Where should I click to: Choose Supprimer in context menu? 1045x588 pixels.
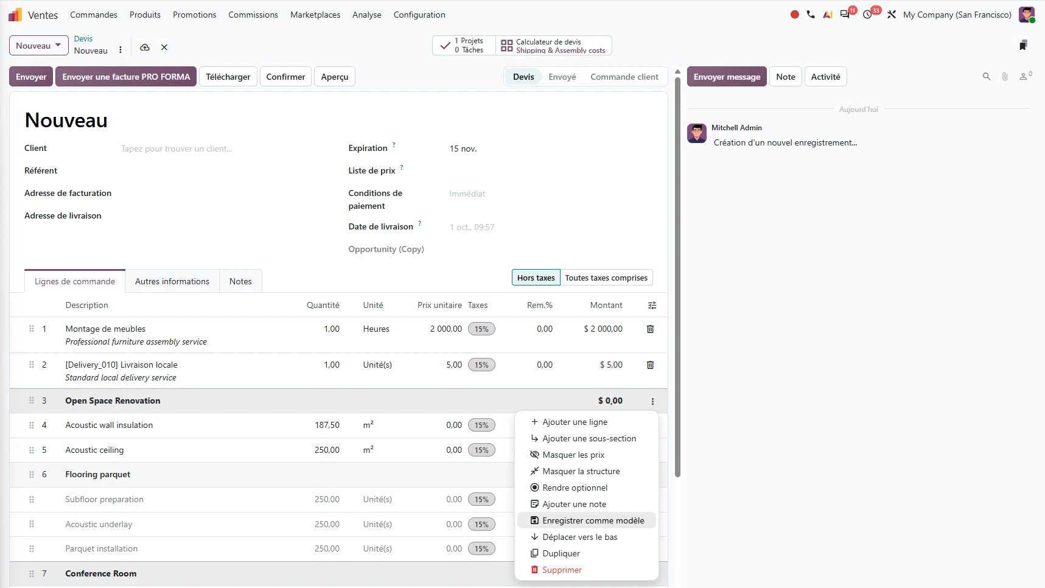(x=587, y=570)
